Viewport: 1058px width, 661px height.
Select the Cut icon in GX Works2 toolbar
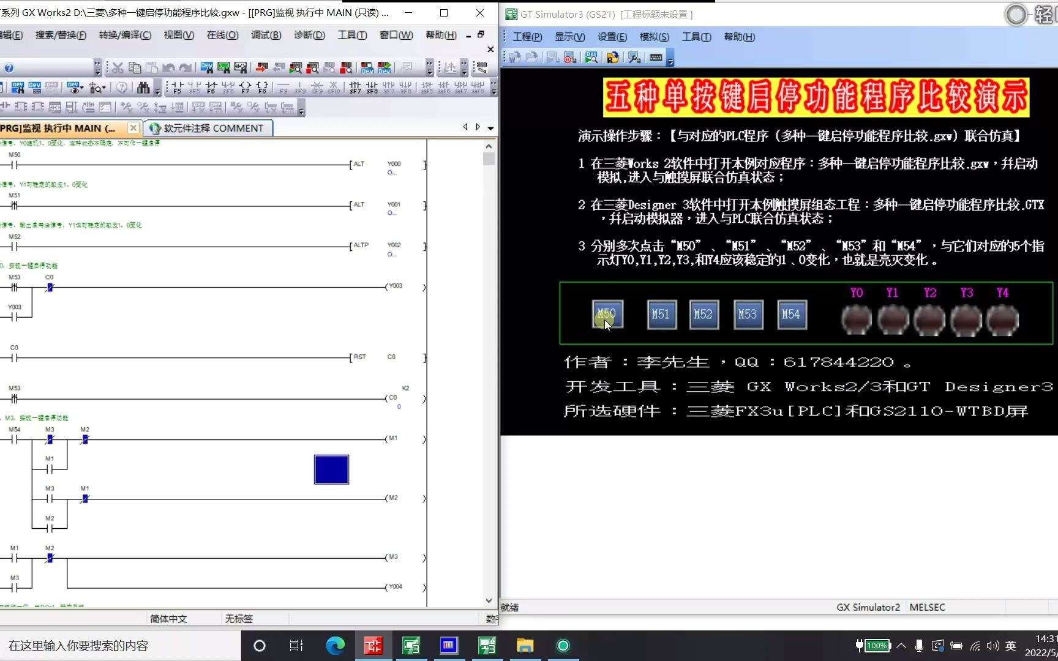coord(118,67)
